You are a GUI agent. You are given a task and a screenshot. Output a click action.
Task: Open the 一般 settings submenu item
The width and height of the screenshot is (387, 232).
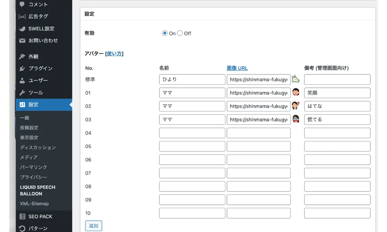[x=25, y=118]
